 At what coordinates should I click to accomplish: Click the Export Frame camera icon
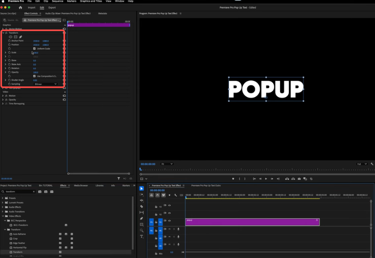[x=299, y=179]
